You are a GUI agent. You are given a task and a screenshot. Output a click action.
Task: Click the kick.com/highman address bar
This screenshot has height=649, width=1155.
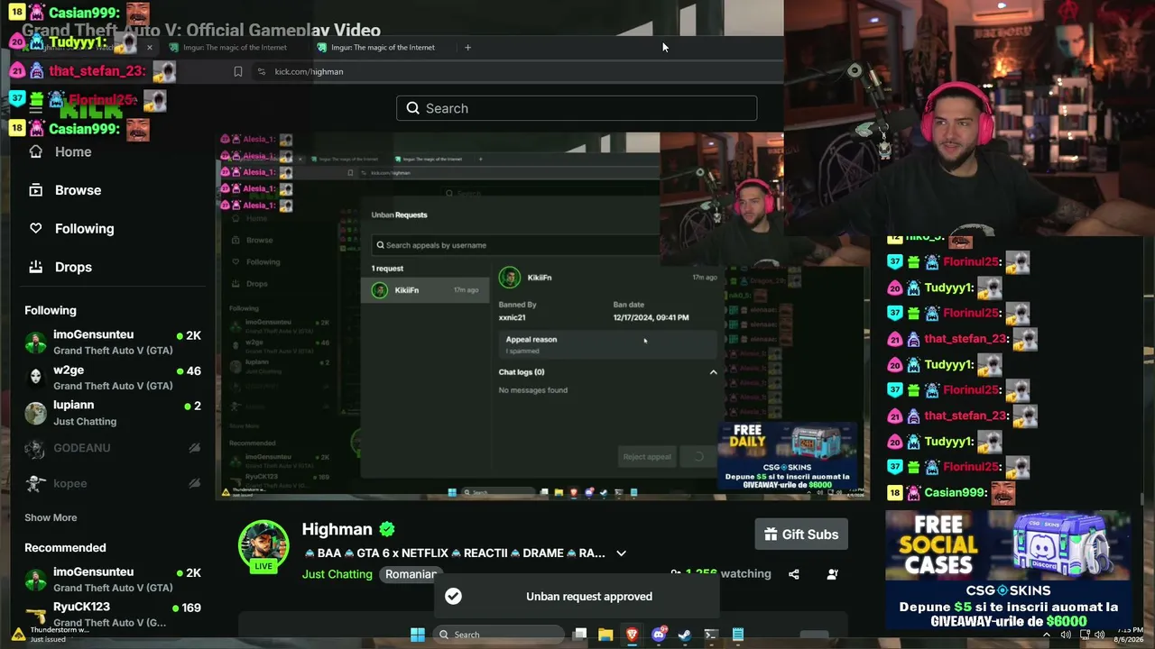click(309, 71)
